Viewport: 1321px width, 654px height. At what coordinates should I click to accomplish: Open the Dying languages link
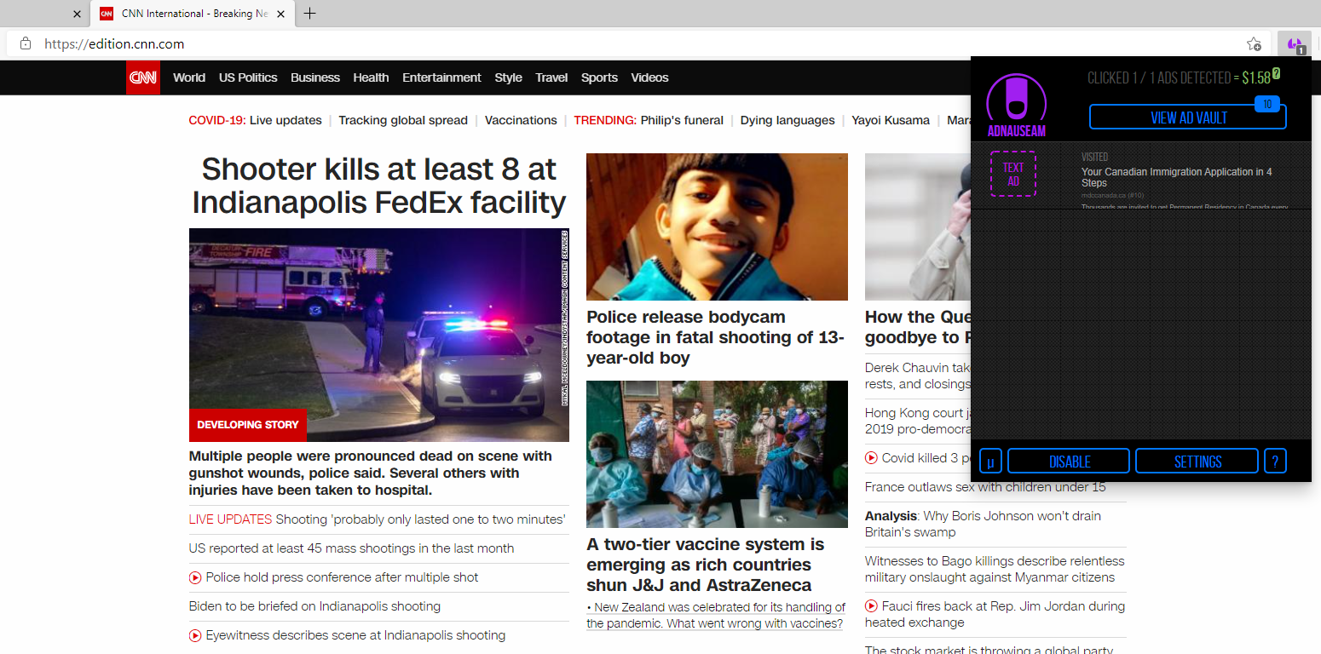pos(787,120)
